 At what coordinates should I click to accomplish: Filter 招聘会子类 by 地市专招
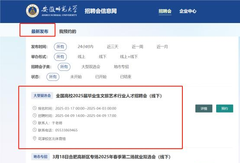121,67
